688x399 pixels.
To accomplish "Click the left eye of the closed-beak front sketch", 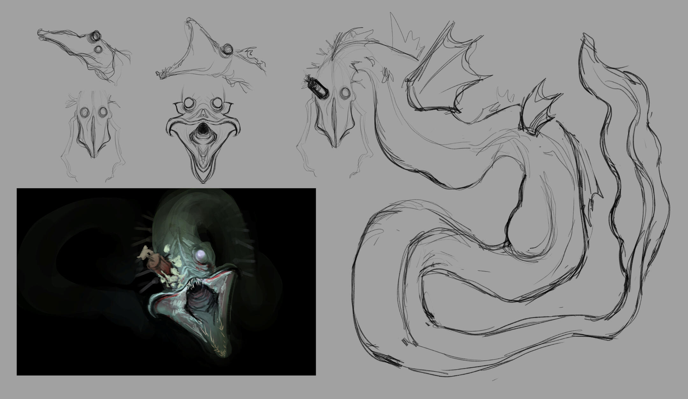I will tap(84, 112).
